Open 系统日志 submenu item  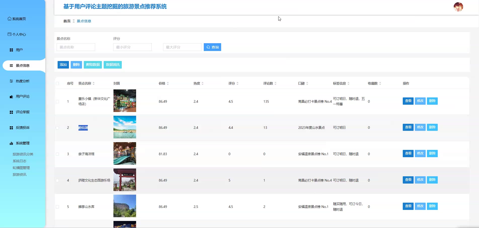point(19,161)
